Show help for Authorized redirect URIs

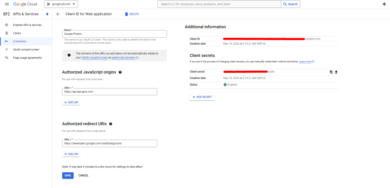[x=111, y=124]
